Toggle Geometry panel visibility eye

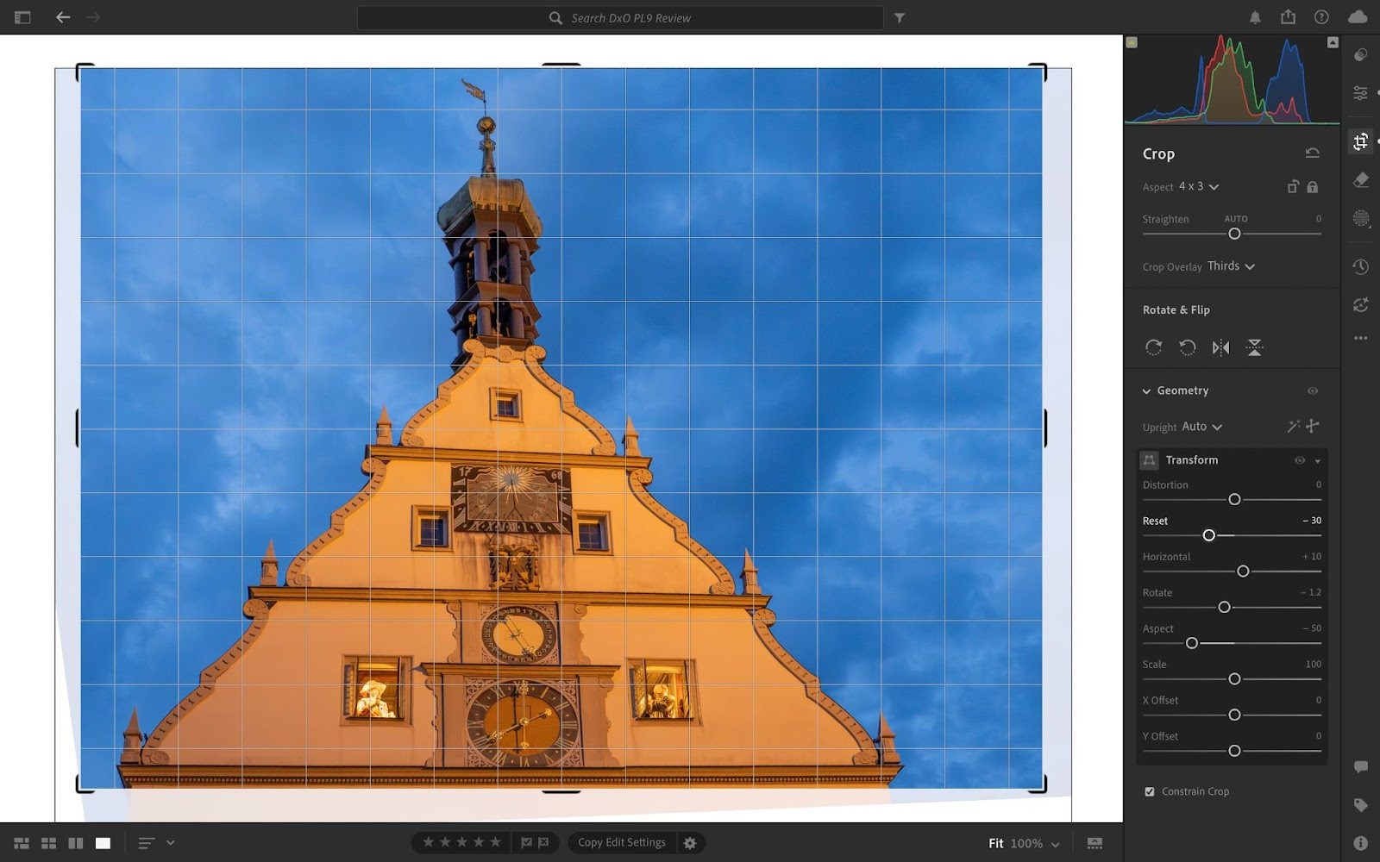click(x=1312, y=390)
